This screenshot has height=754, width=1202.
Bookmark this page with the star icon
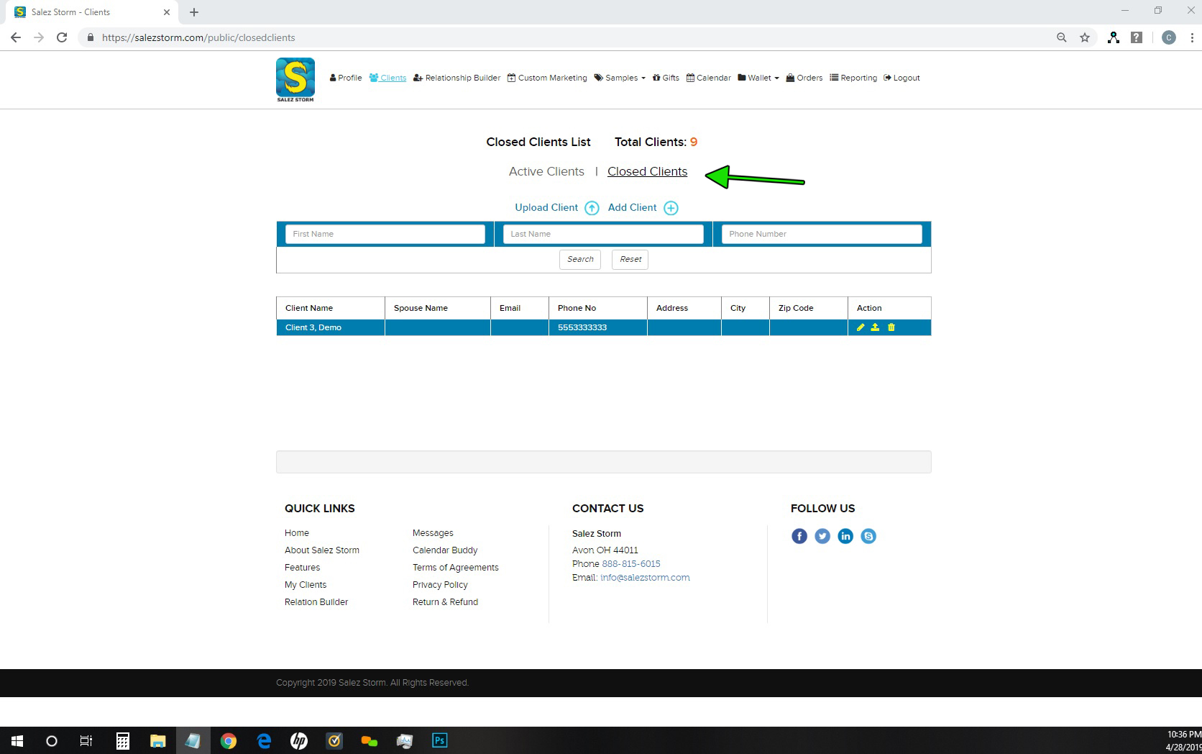click(x=1085, y=37)
